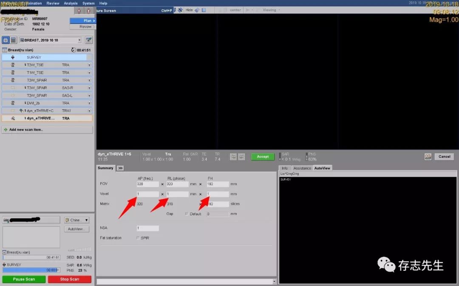459x286 pixels.
Task: Click the camera icon beside the Cancel button
Action: (428, 157)
